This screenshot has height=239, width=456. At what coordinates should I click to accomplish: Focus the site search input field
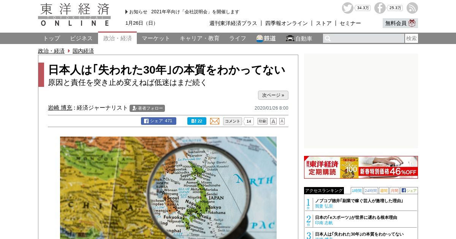pos(364,38)
